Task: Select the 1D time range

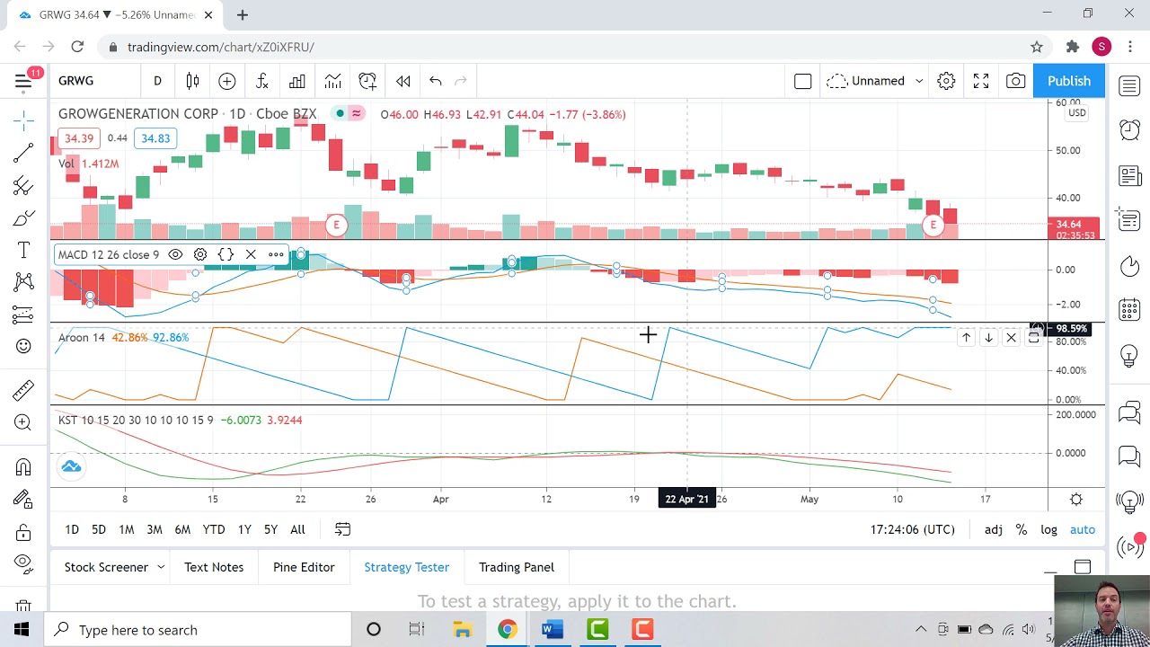Action: [x=72, y=529]
